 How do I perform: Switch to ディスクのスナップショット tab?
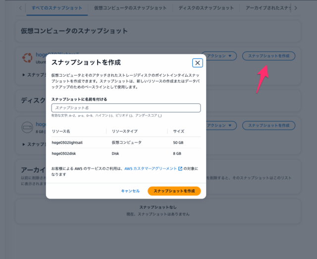(x=206, y=8)
